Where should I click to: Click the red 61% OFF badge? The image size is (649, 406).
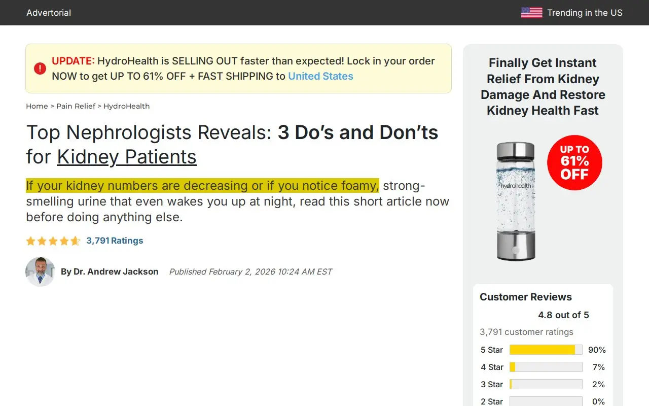tap(574, 162)
